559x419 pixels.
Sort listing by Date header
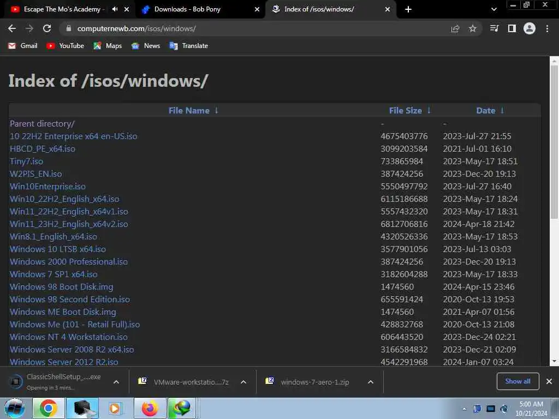pos(485,110)
